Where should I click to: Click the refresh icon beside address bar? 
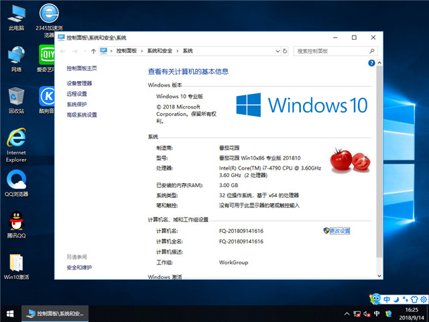(285, 51)
